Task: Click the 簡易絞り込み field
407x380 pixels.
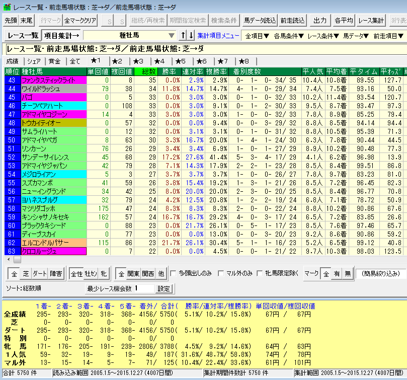Action: [381, 273]
